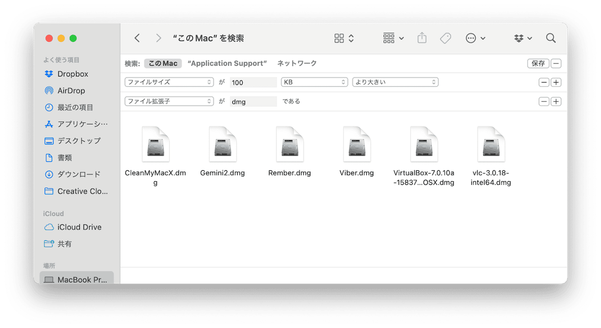Open the more actions ellipsis menu
Viewport: 601px width, 328px height.
[x=475, y=38]
